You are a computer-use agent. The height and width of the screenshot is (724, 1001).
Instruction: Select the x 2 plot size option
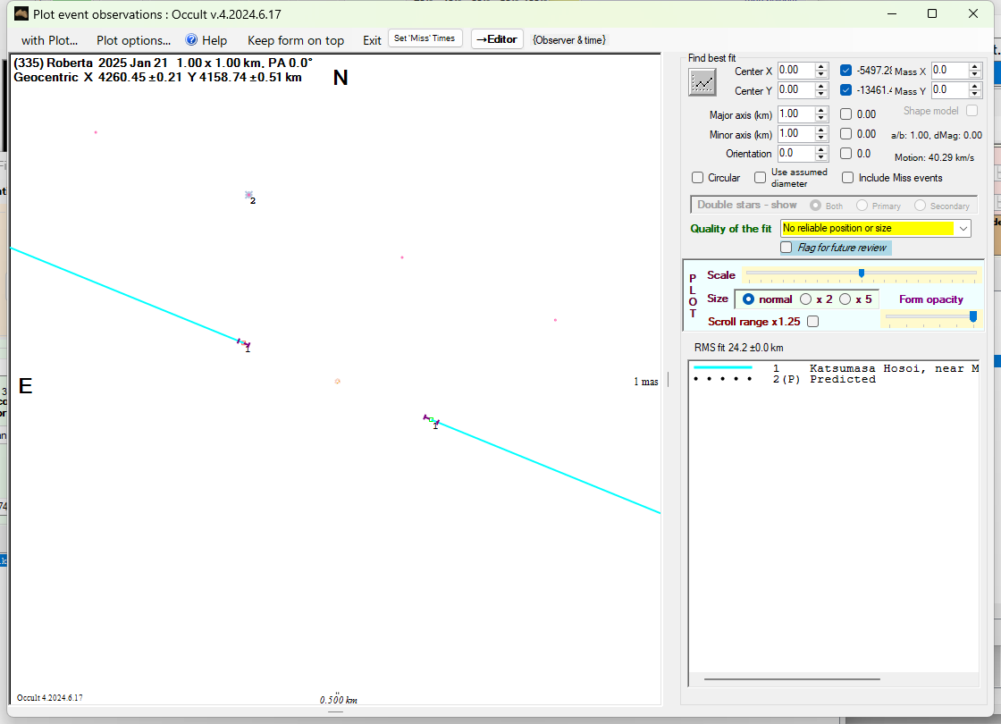click(x=806, y=299)
